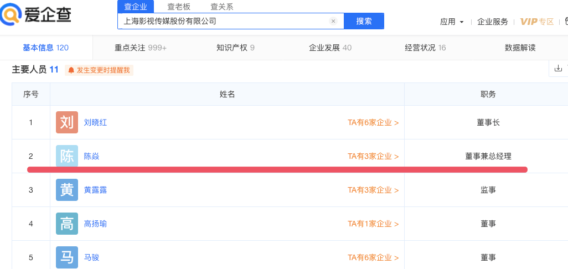Select the 查企业 search tab
568x269 pixels.
(x=136, y=6)
